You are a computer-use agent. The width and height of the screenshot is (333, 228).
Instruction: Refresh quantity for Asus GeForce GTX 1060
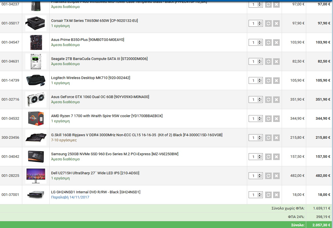click(269, 100)
